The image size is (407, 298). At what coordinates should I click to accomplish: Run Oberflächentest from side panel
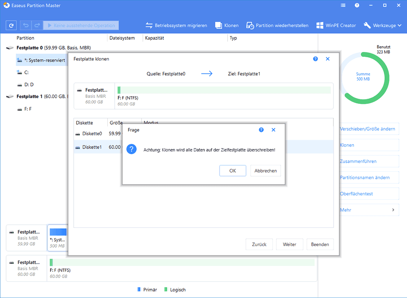[369, 194]
